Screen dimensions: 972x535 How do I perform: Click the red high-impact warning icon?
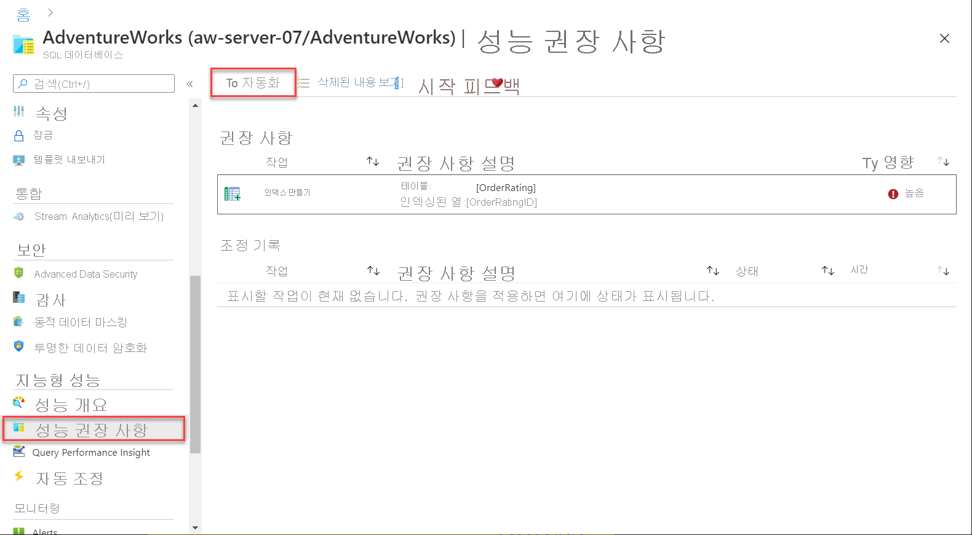893,194
